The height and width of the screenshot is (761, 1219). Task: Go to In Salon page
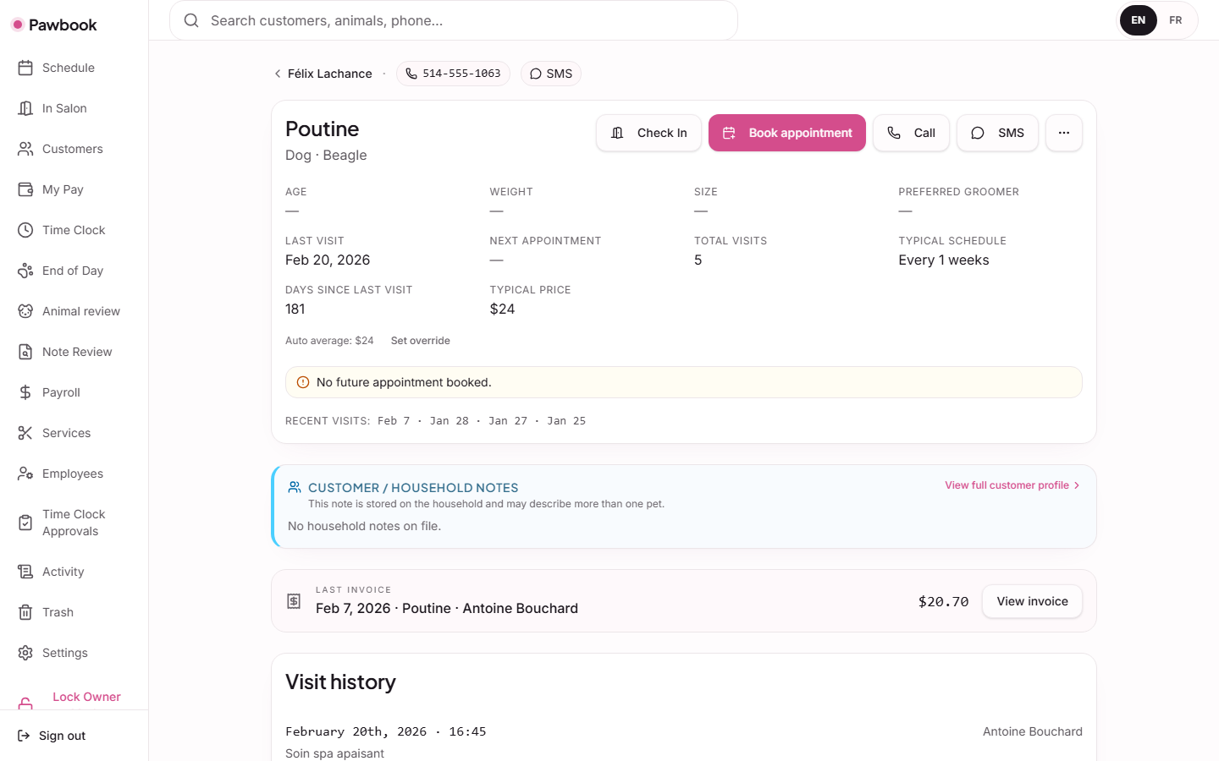tap(74, 108)
